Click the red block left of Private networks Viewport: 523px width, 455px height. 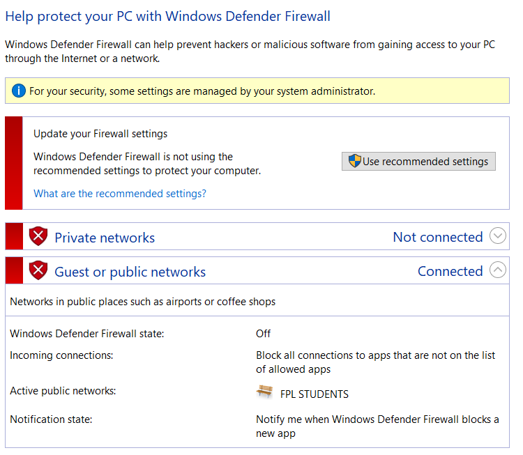(14, 236)
